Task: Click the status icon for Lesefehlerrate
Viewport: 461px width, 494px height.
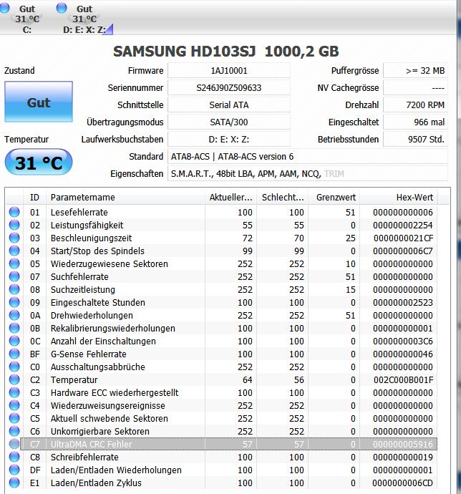Action: pos(14,212)
